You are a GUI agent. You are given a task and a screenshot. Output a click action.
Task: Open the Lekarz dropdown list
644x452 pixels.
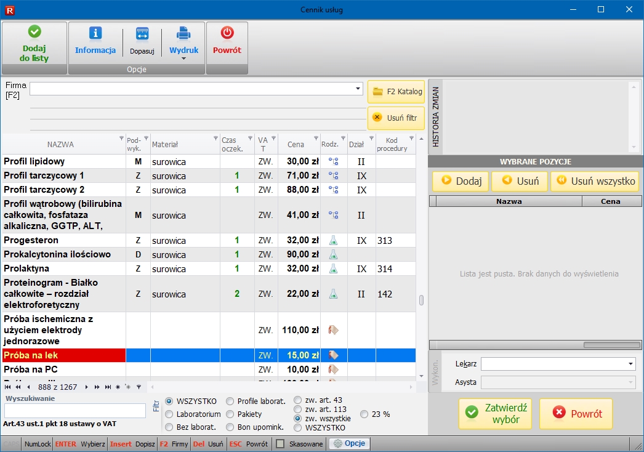630,364
